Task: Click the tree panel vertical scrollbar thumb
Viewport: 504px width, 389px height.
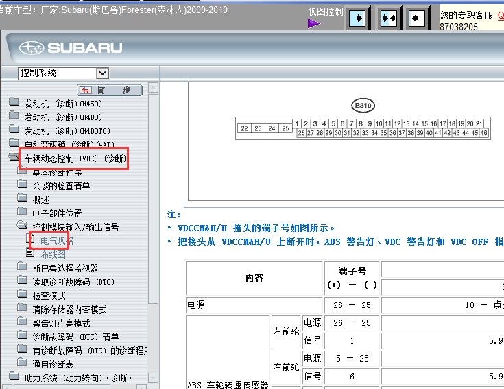Action: [154, 199]
